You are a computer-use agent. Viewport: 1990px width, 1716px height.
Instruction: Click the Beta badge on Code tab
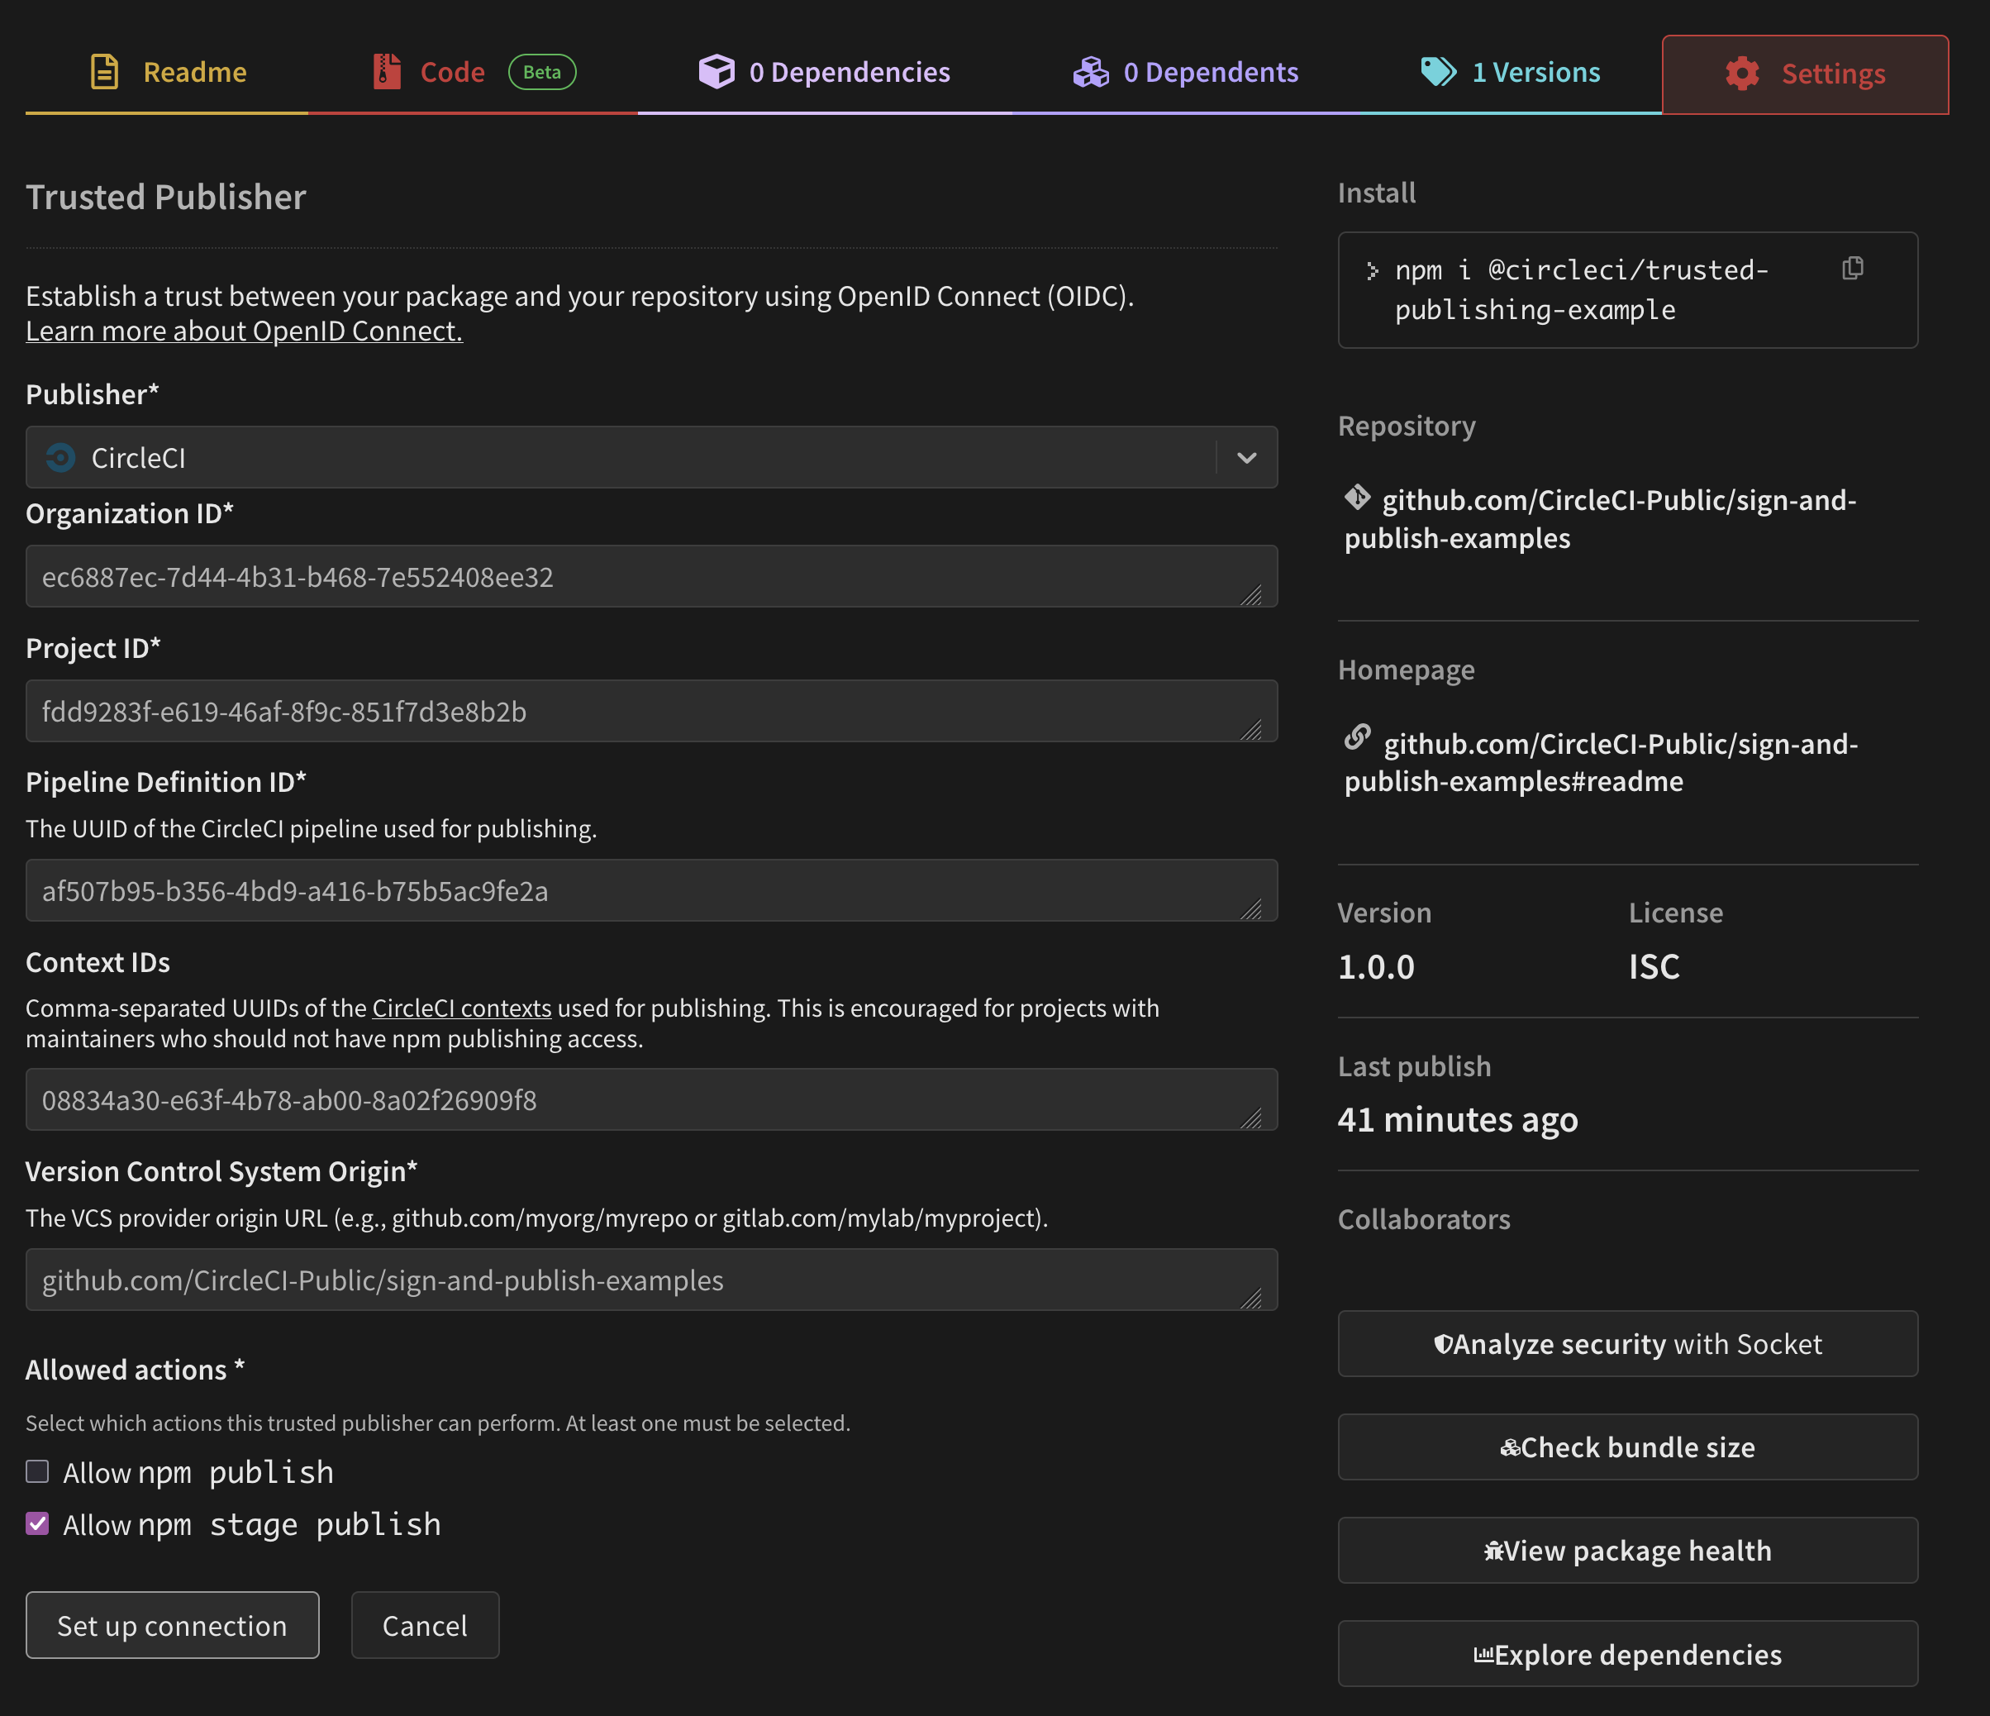[541, 72]
